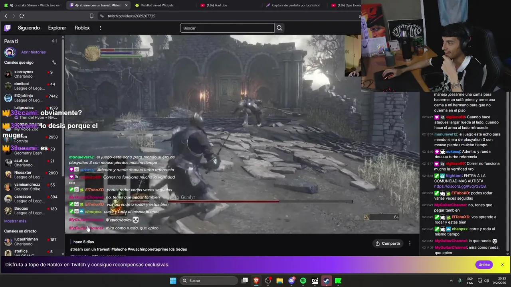This screenshot has width=511, height=287.
Task: Open the Explorar section
Action: [57, 28]
